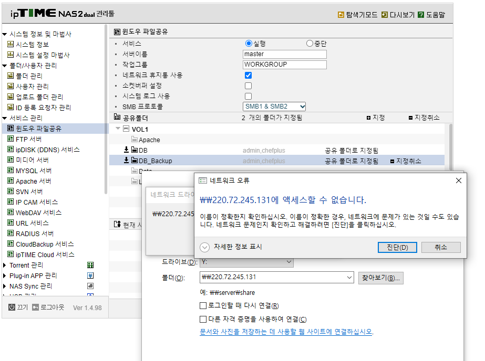Expand 자세한 정보 표시 in error dialog

pyautogui.click(x=205, y=247)
